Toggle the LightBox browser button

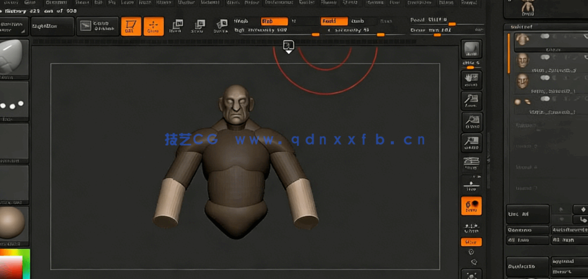(x=52, y=26)
